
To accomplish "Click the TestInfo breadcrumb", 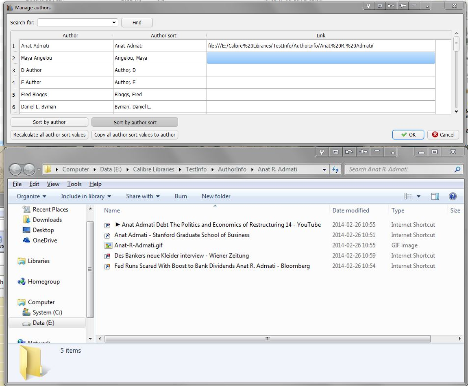I will pos(196,169).
